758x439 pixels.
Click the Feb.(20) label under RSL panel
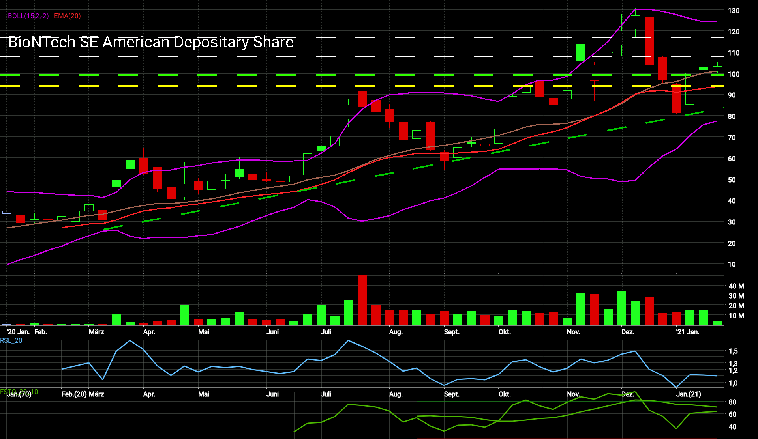74,394
